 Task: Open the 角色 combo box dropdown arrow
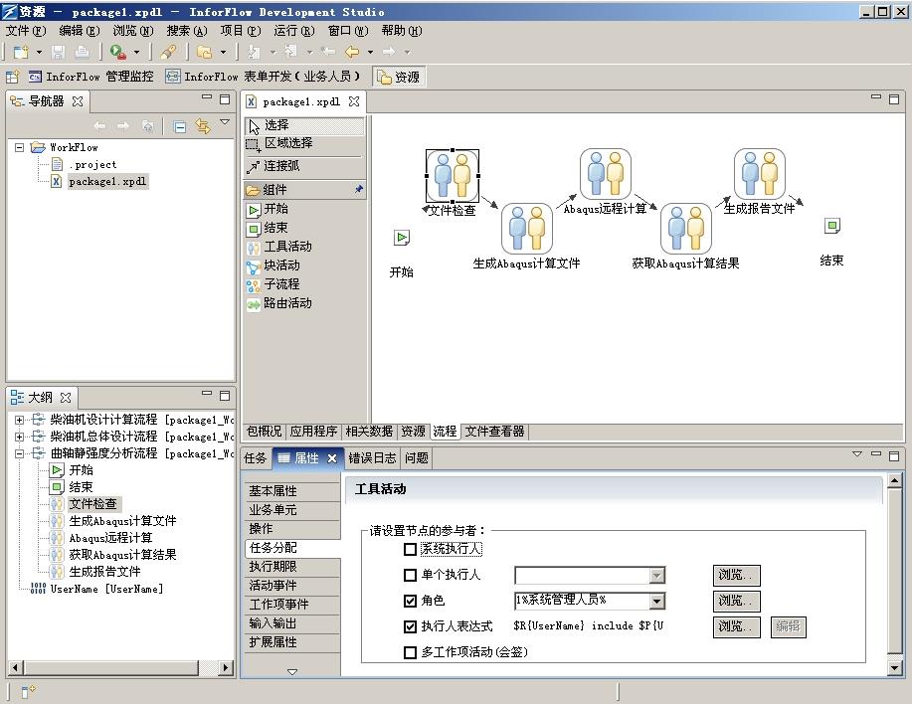[656, 602]
